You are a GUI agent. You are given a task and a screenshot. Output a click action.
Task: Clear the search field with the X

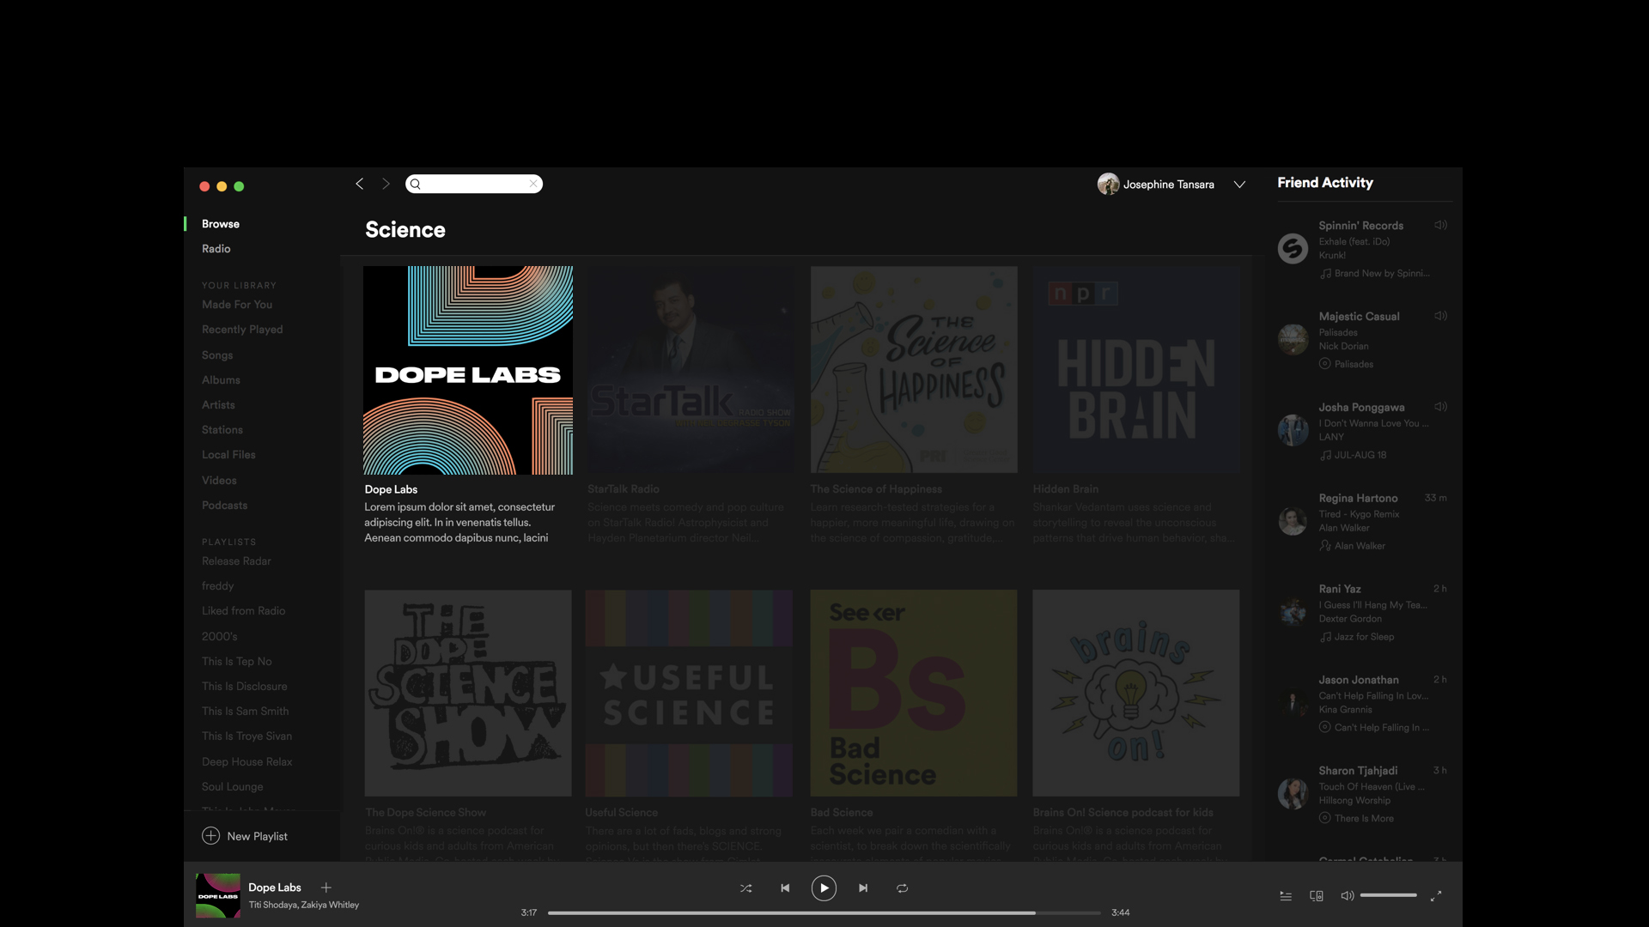[x=533, y=184]
